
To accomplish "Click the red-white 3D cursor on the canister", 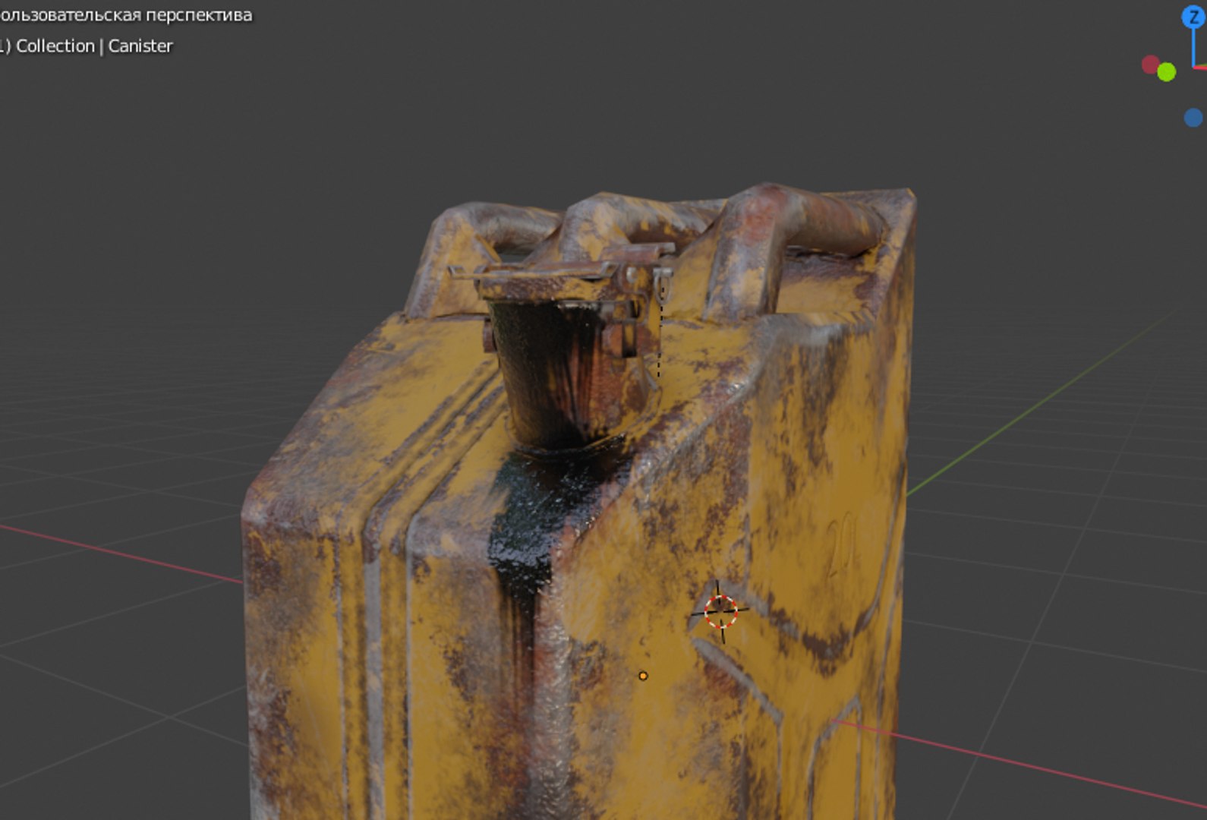I will tap(720, 611).
